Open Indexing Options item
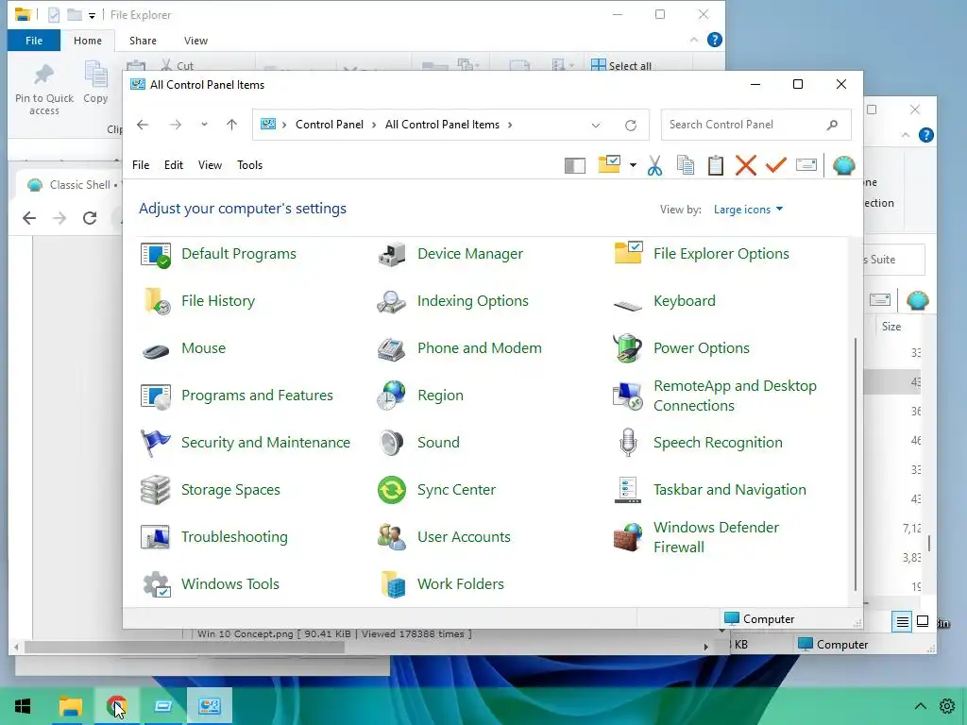Image resolution: width=967 pixels, height=725 pixels. tap(452, 301)
